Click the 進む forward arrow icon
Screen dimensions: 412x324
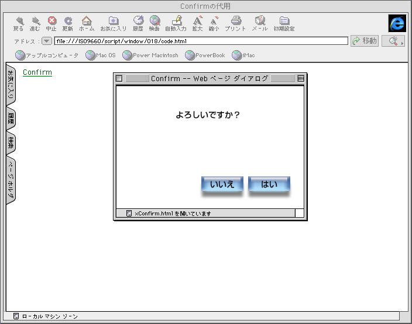click(35, 21)
